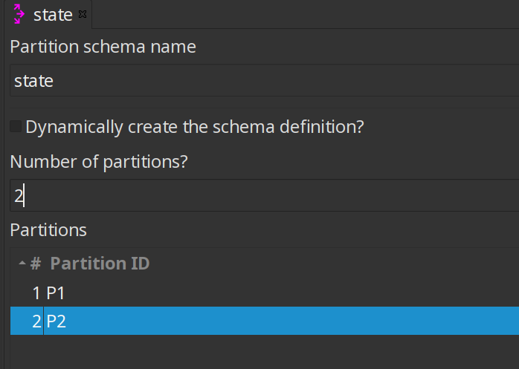Select row number 1 cell
This screenshot has height=369, width=519.
pyautogui.click(x=36, y=293)
